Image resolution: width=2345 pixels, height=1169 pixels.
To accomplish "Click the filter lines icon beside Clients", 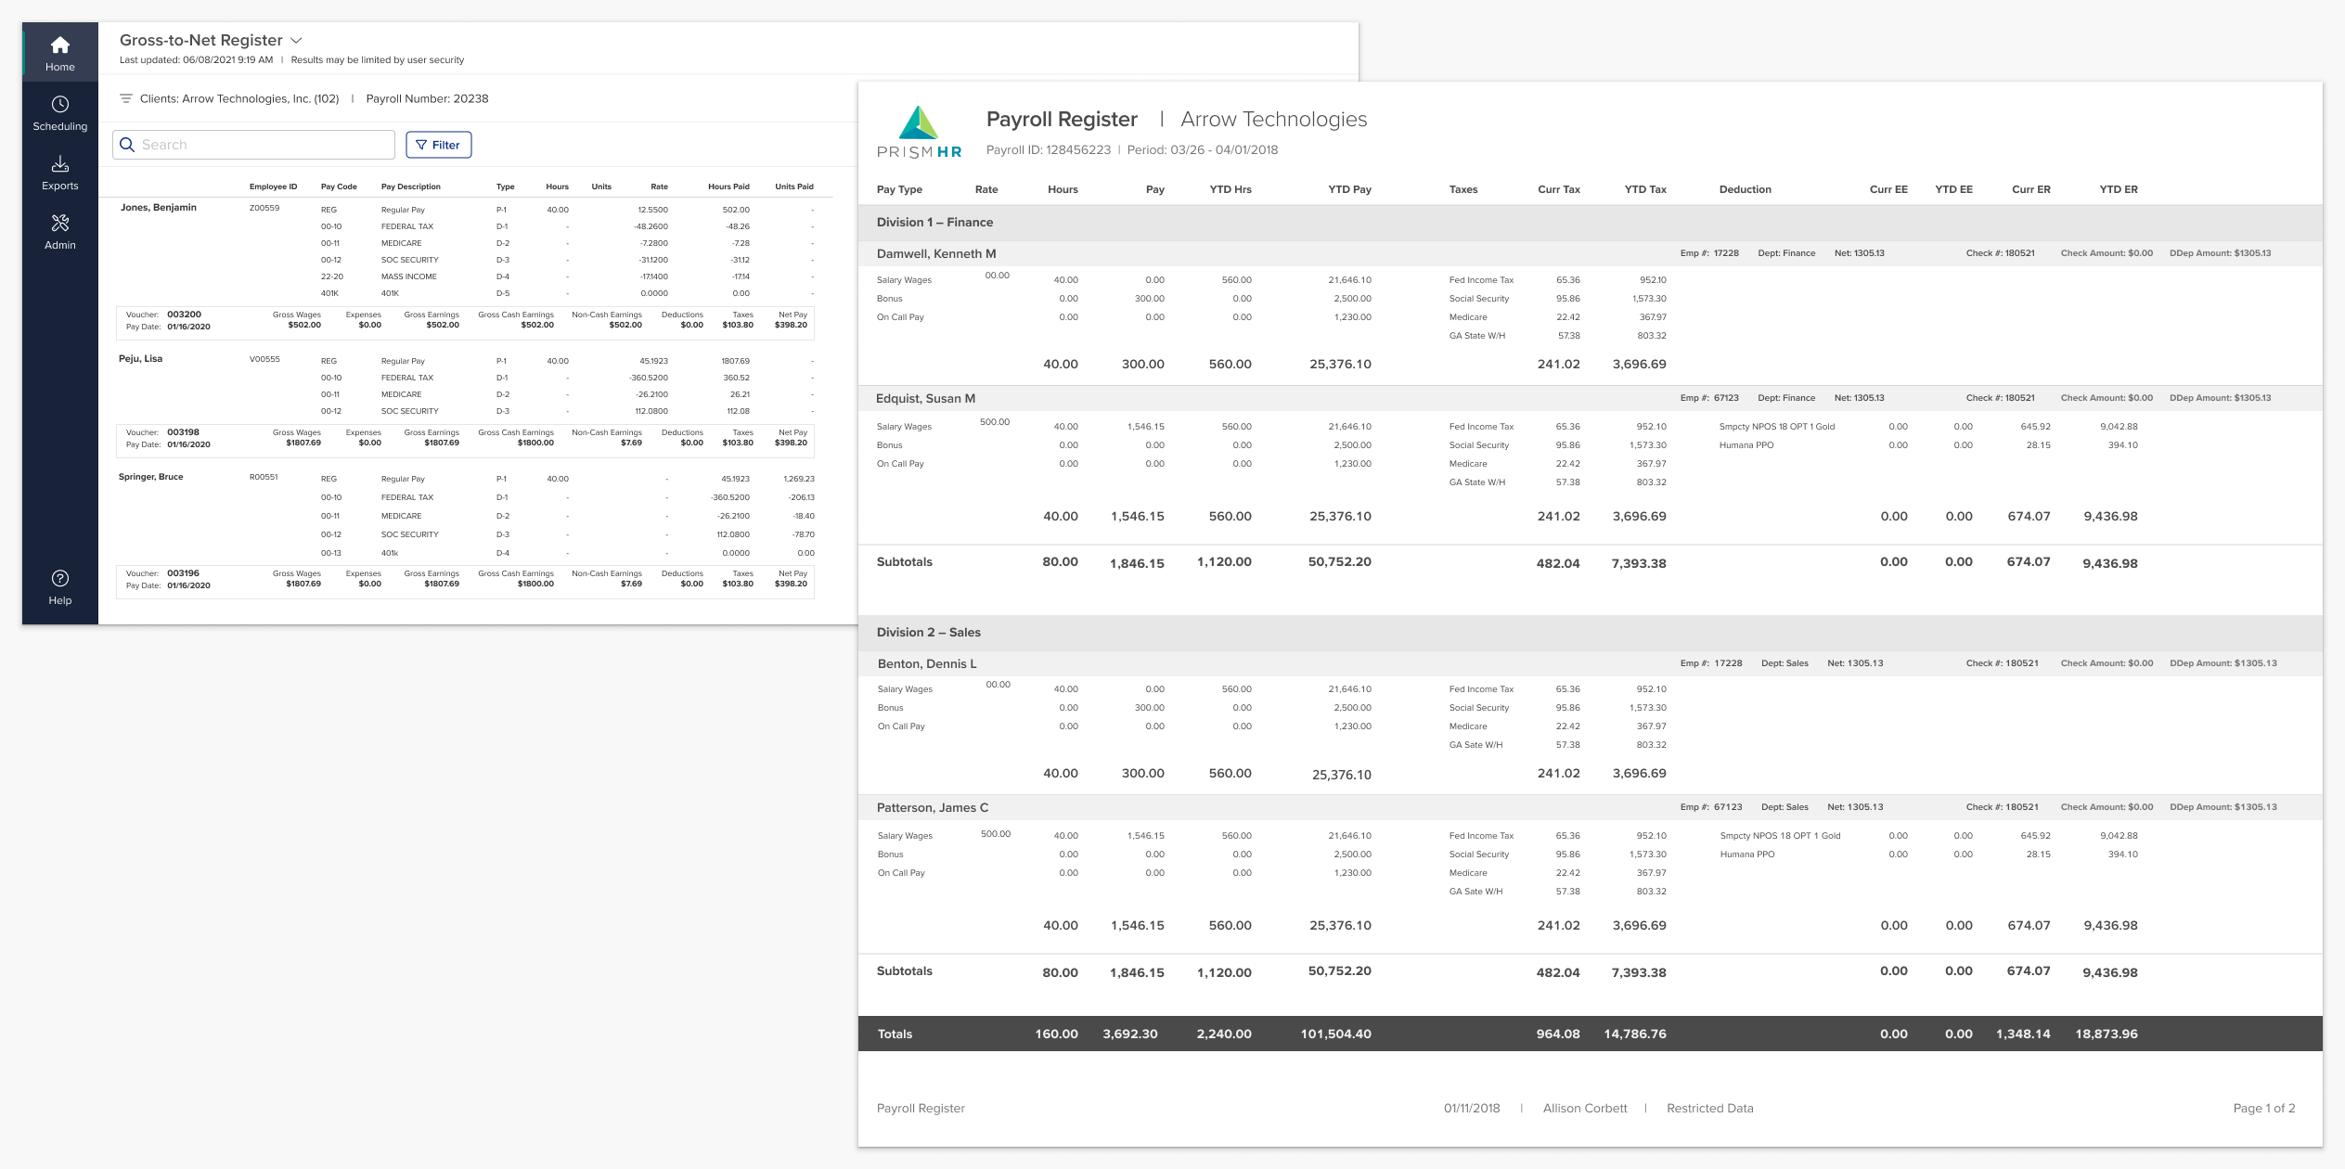I will click(x=126, y=98).
